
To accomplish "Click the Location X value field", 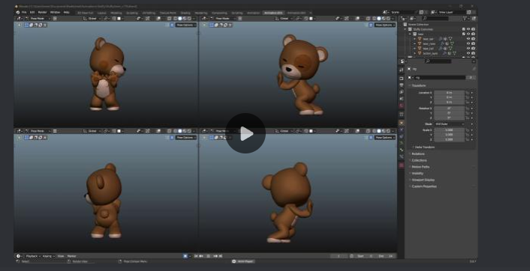I will pyautogui.click(x=449, y=93).
